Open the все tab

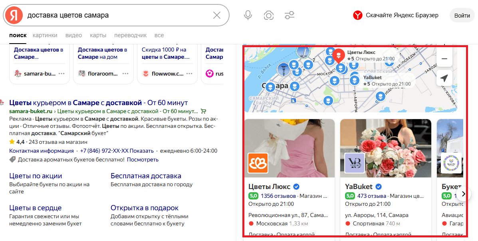pyautogui.click(x=159, y=36)
